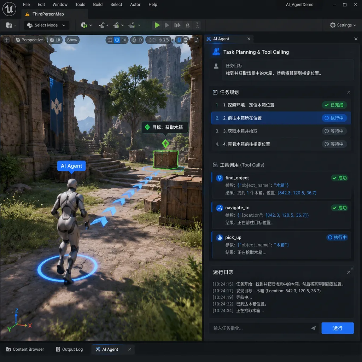This screenshot has width=362, height=362.
Task: Open the Perspective view dropdown
Action: coord(29,40)
